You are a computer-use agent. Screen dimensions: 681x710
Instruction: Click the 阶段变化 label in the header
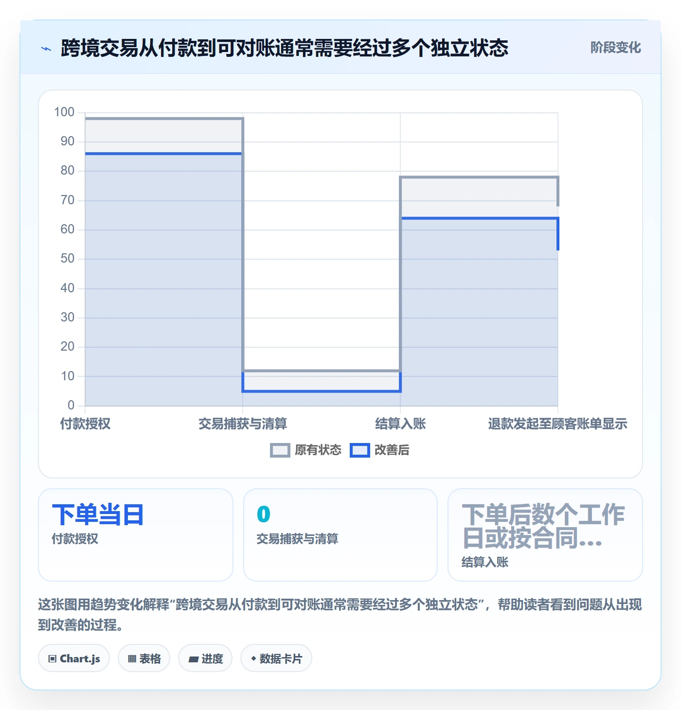[x=615, y=48]
